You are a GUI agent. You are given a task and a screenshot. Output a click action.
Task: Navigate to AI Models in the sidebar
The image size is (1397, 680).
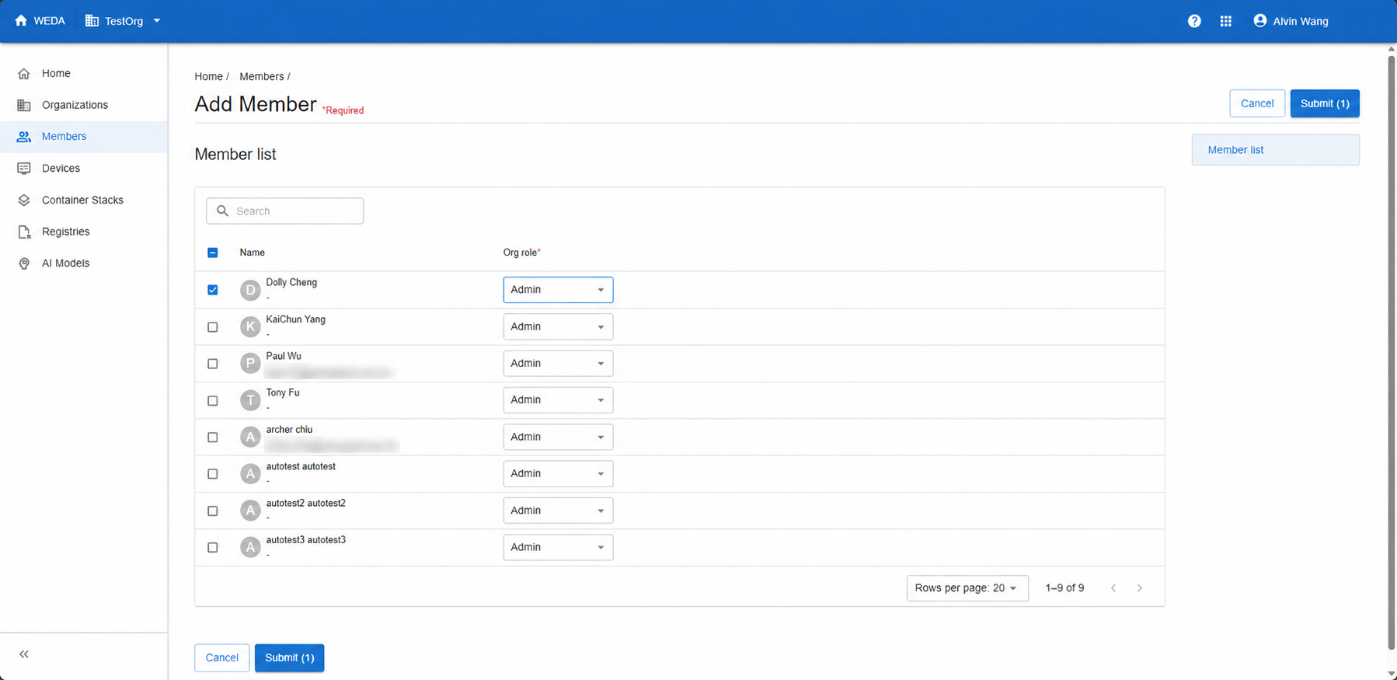(x=84, y=263)
